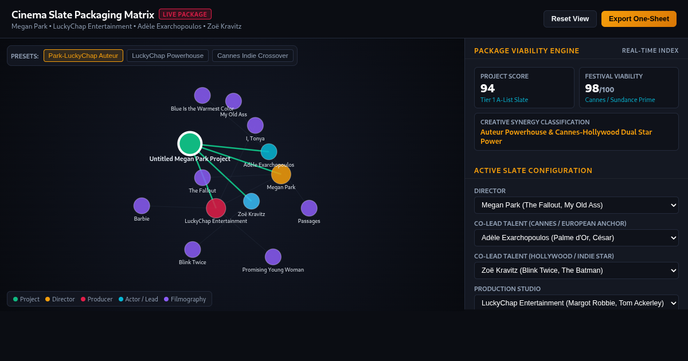Viewport: 688px width, 361px height.
Task: Click the I, Tonya film node
Action: pyautogui.click(x=255, y=125)
